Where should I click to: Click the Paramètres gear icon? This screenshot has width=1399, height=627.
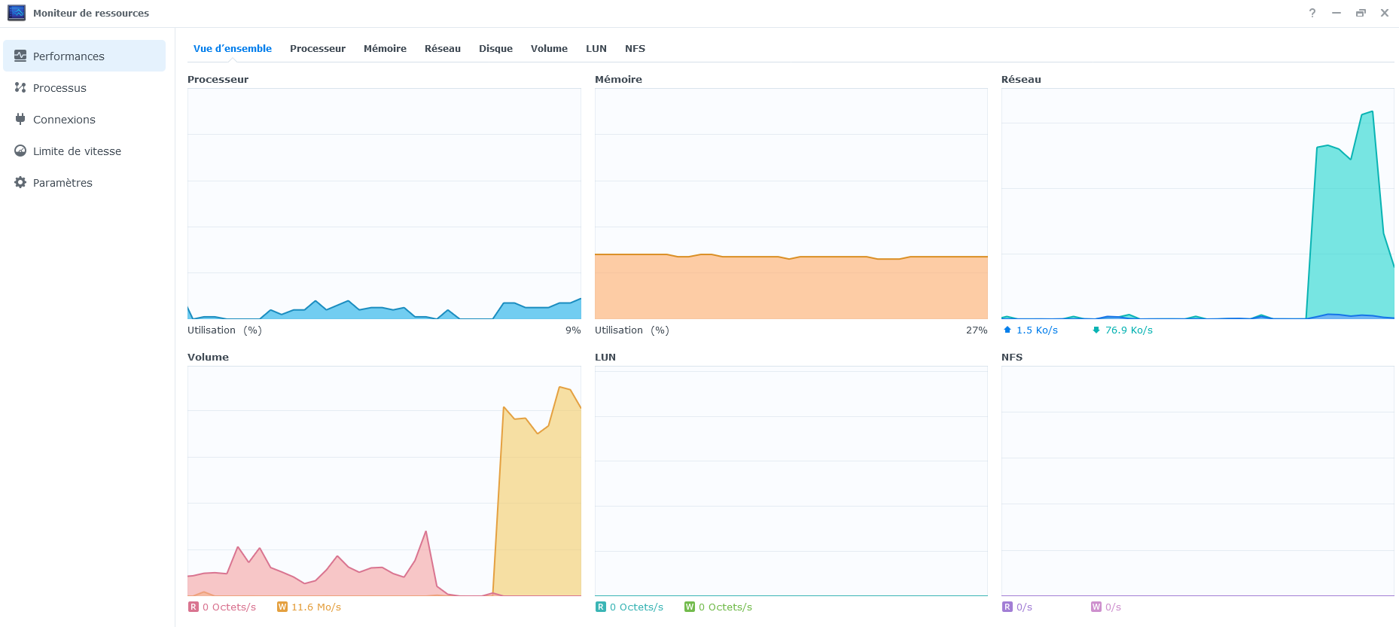tap(20, 182)
